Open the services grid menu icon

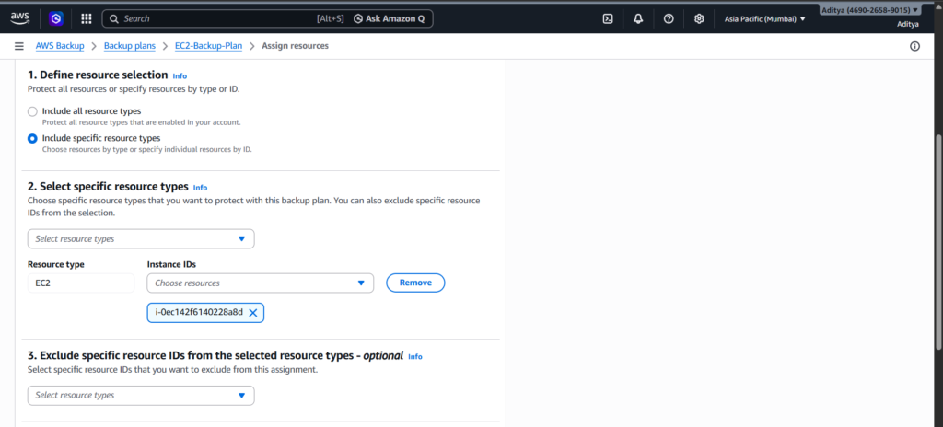(86, 18)
